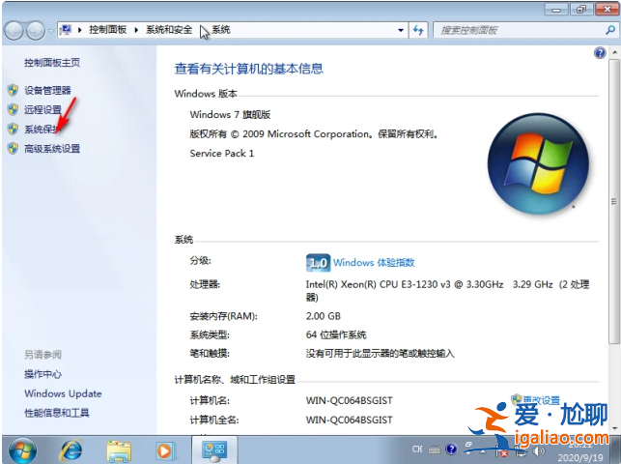Minimize the System window
This screenshot has height=464, width=621.
point(556,10)
